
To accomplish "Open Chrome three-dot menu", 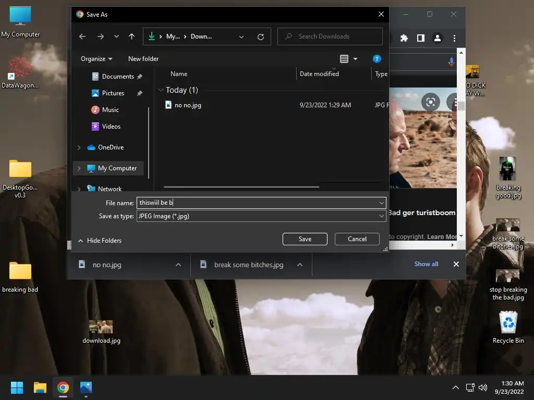I will click(x=454, y=38).
